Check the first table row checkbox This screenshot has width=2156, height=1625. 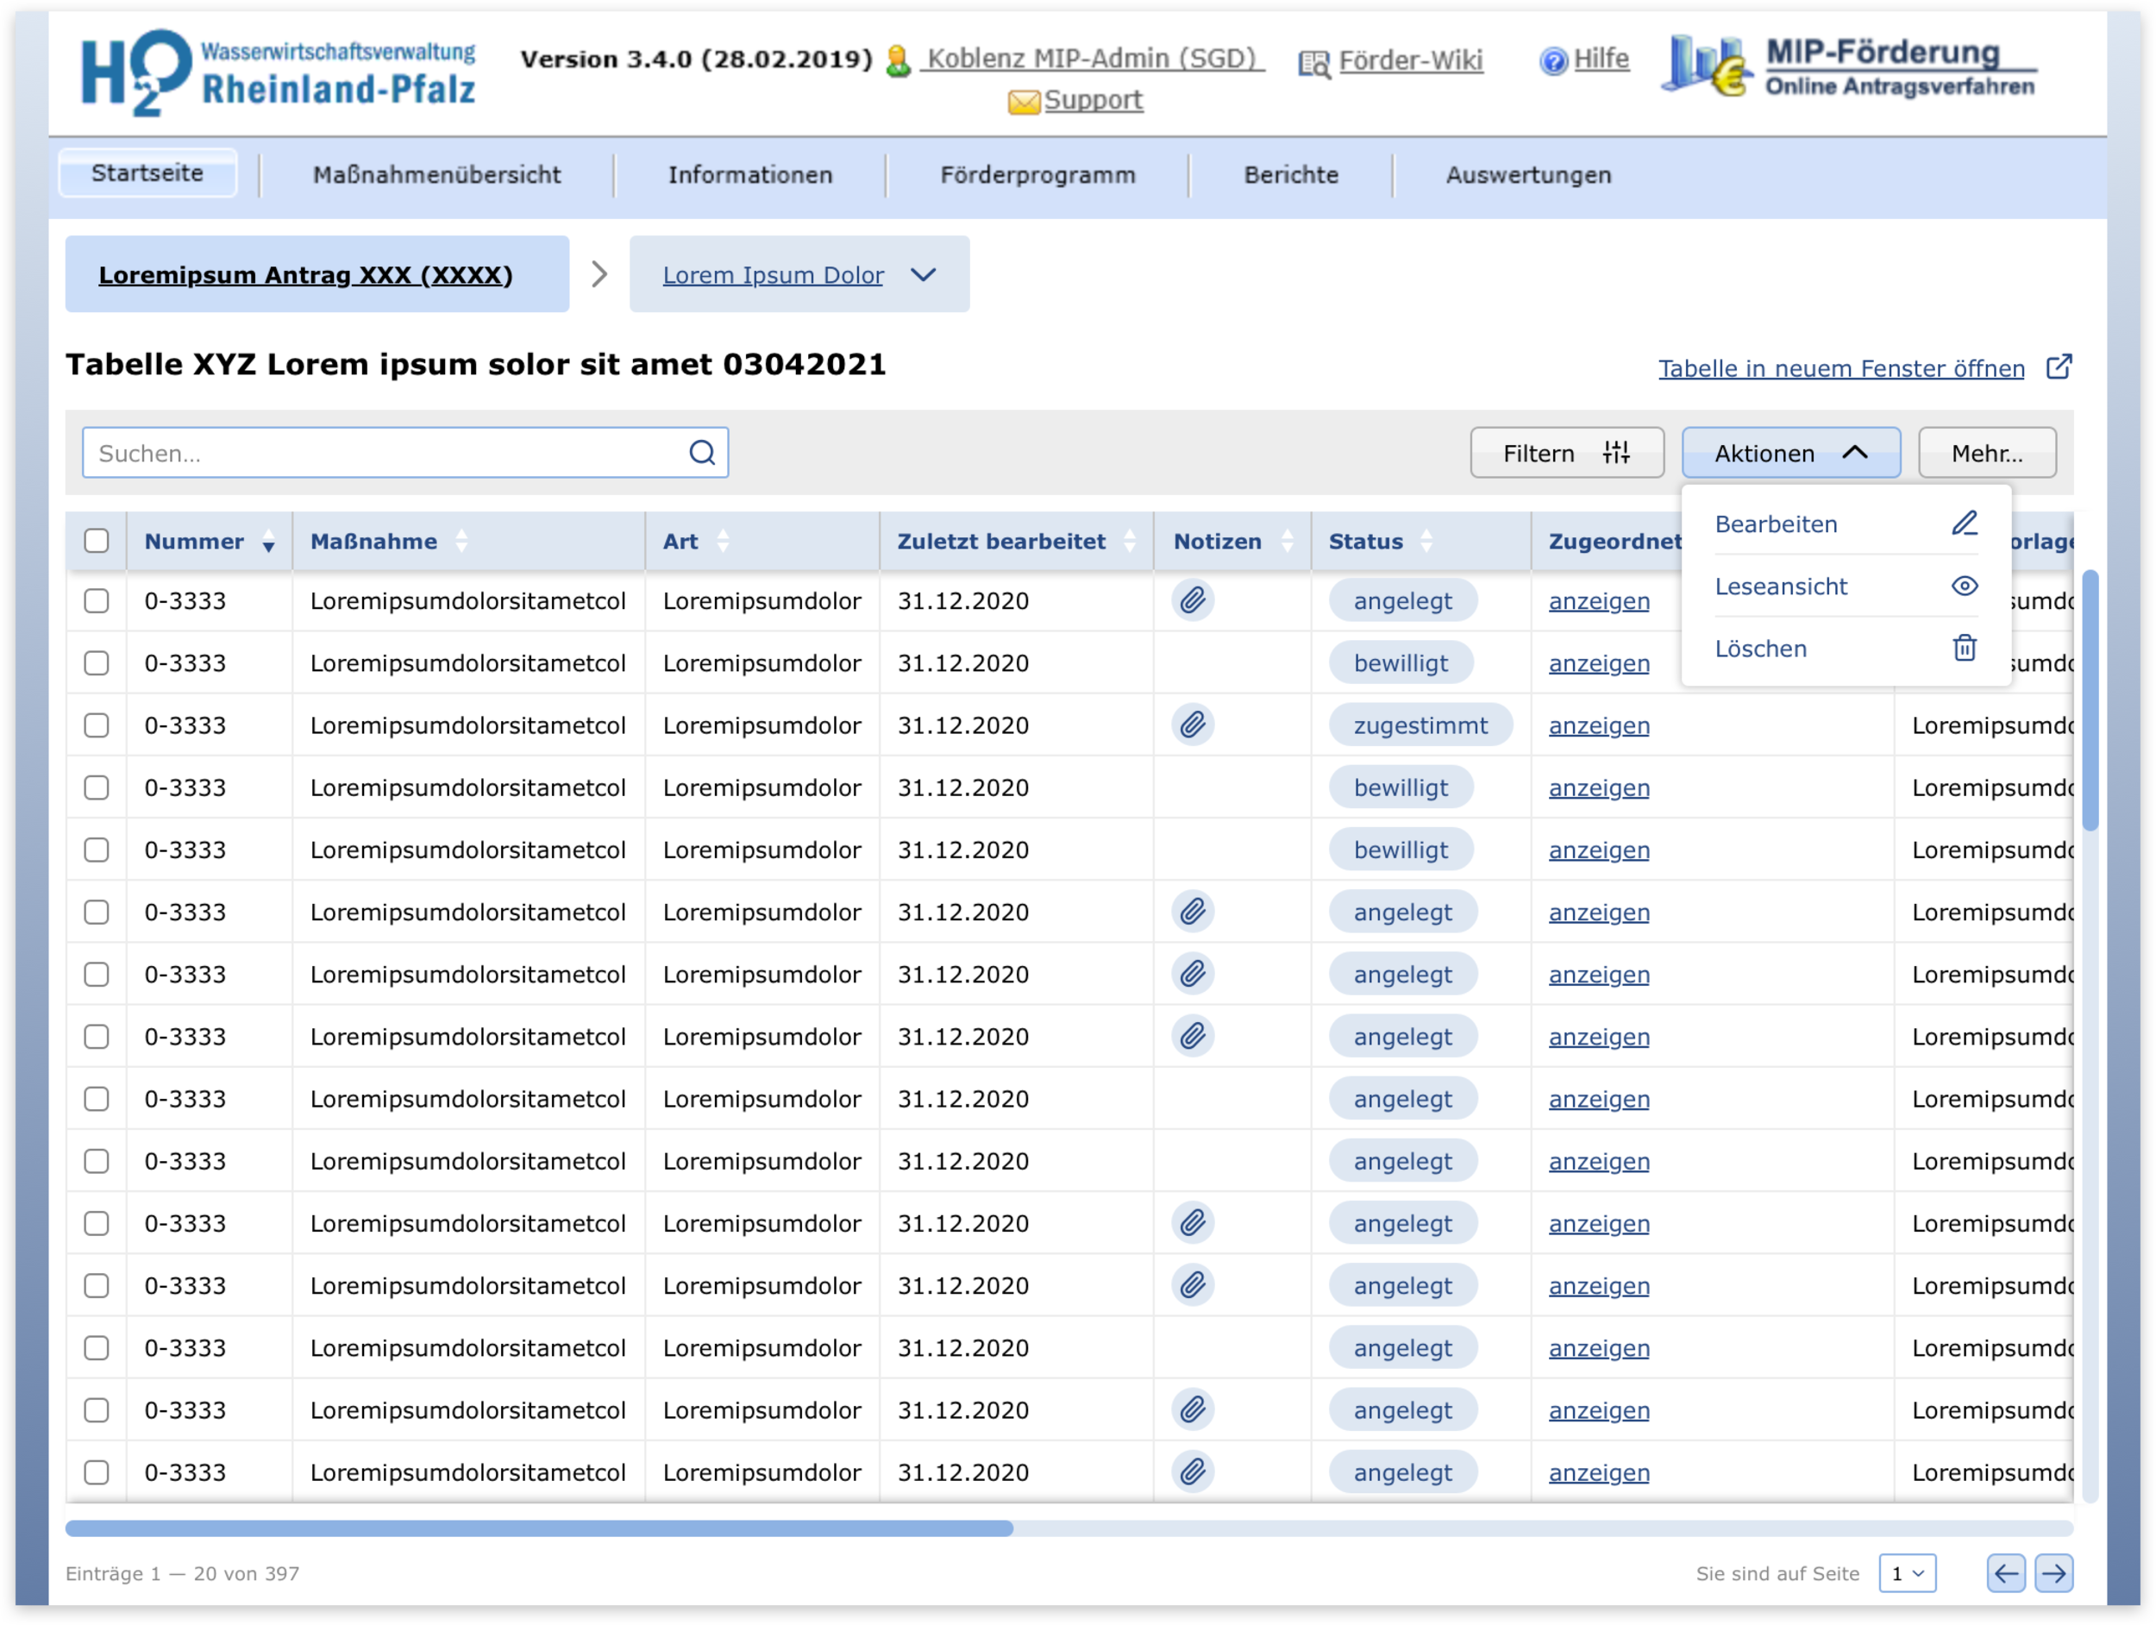pos(97,600)
